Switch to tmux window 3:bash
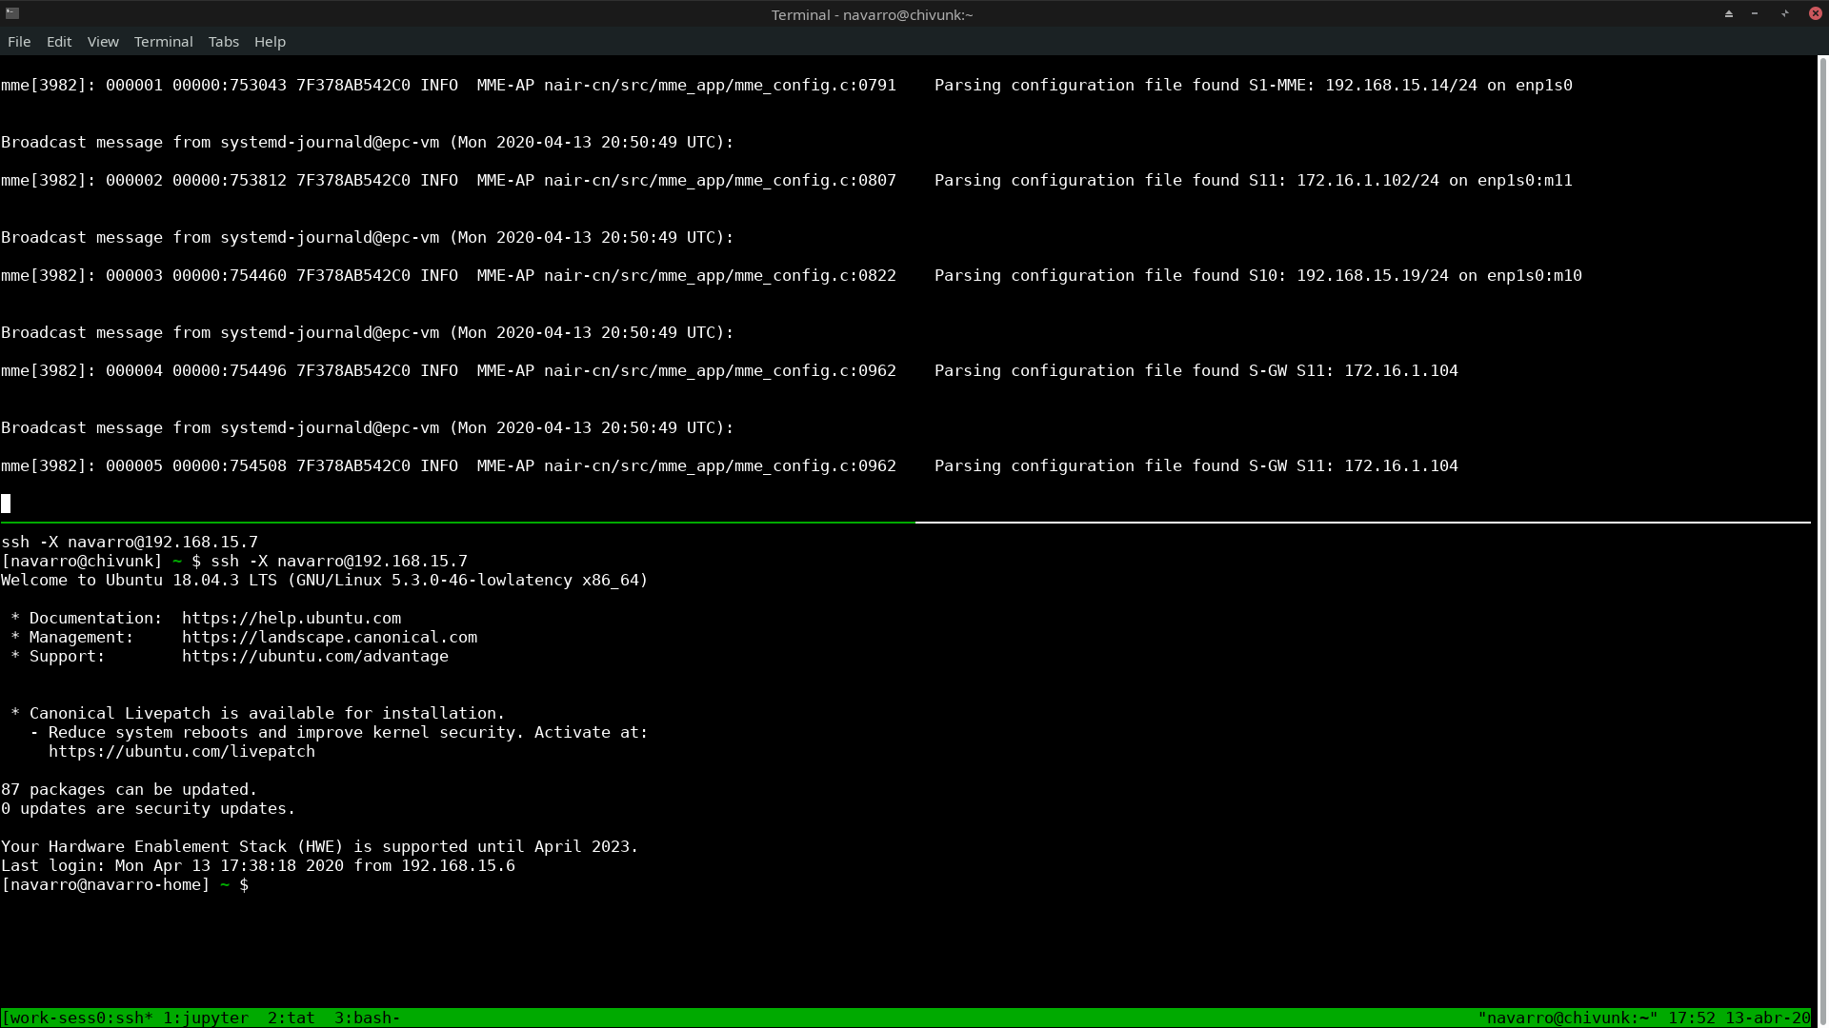Viewport: 1829px width, 1028px height. [x=366, y=1018]
